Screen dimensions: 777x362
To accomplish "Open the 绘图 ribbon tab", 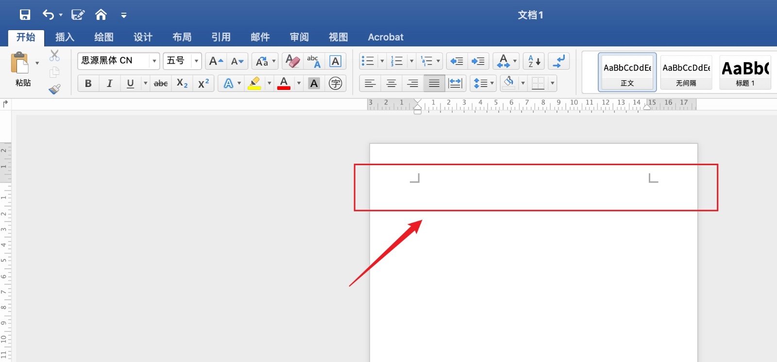I will (x=104, y=37).
